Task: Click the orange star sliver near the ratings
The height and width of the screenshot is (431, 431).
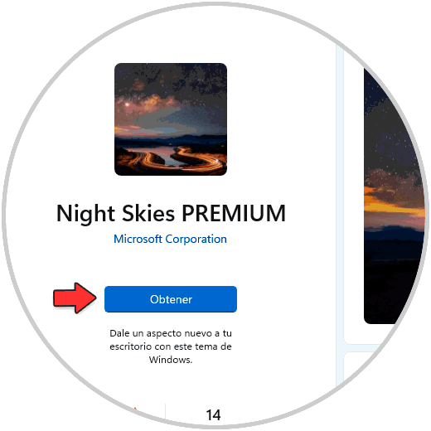Action: point(135,409)
